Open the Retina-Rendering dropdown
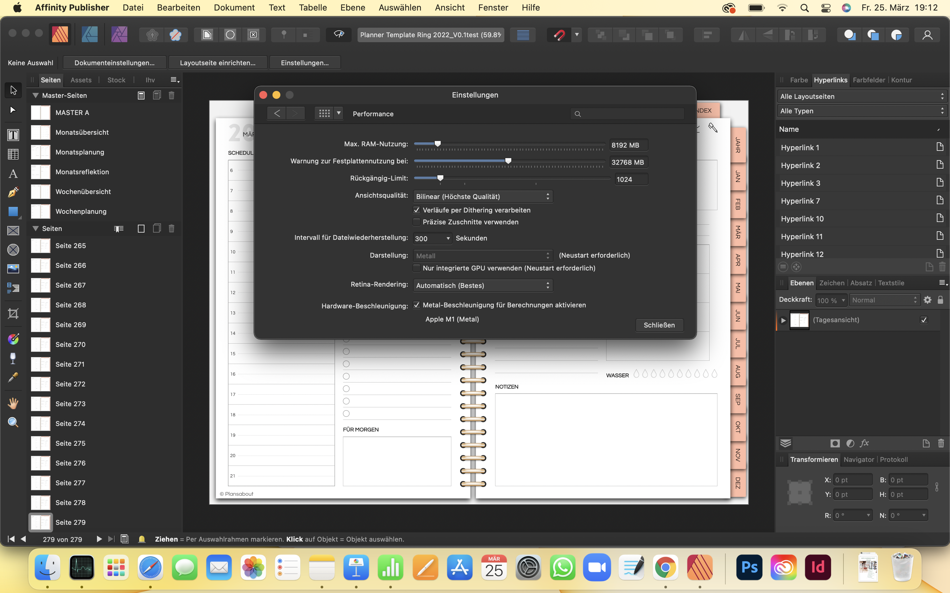 [x=483, y=286]
